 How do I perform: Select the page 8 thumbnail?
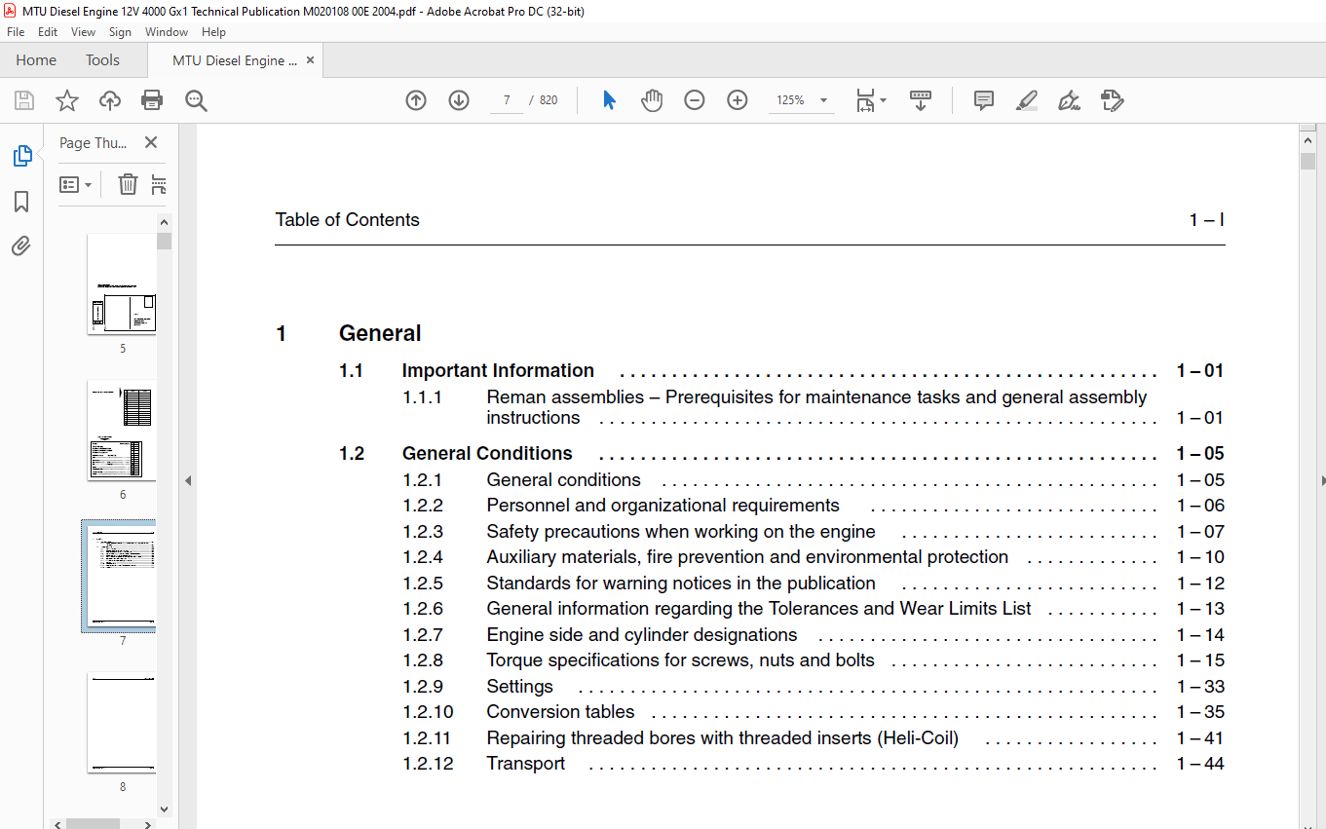coord(122,722)
